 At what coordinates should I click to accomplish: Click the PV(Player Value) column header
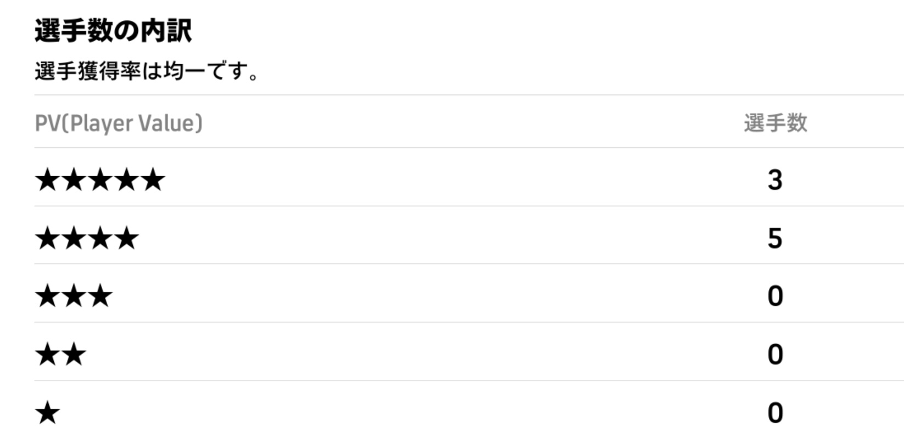(x=119, y=123)
